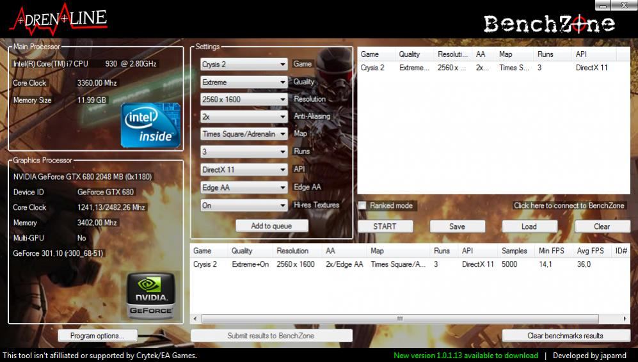Close the BenchZone window
This screenshot has height=362, width=638.
[x=624, y=5]
